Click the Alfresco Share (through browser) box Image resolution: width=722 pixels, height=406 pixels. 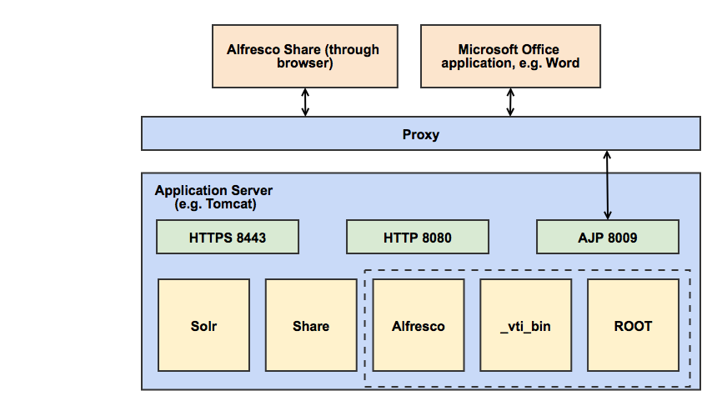303,56
